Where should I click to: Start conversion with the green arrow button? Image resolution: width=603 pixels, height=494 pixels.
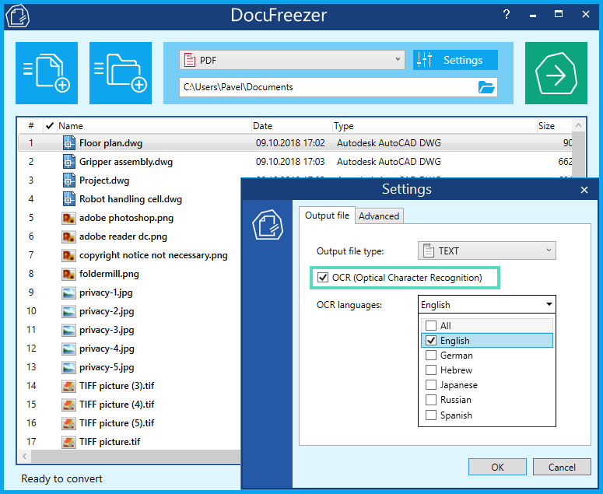(x=556, y=73)
